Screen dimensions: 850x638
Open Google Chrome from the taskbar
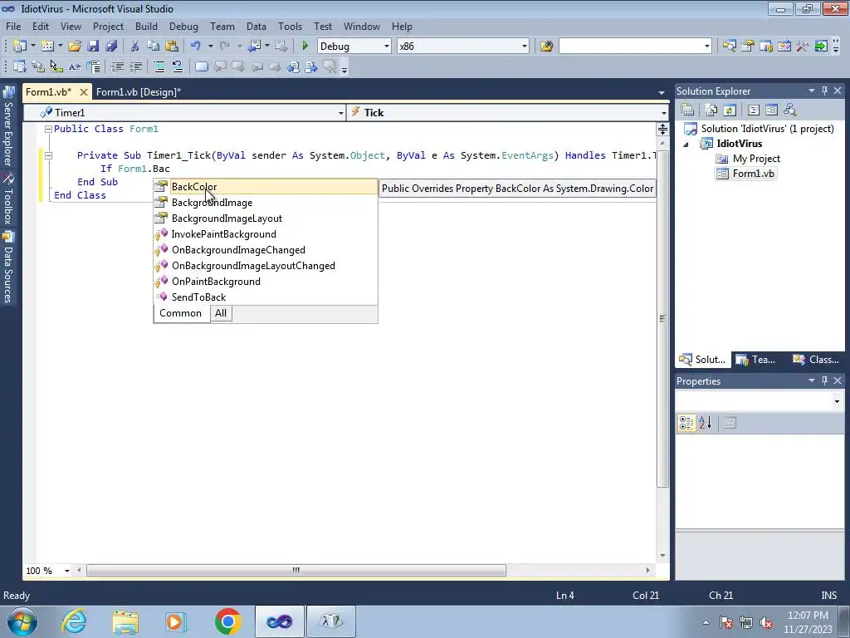point(227,621)
